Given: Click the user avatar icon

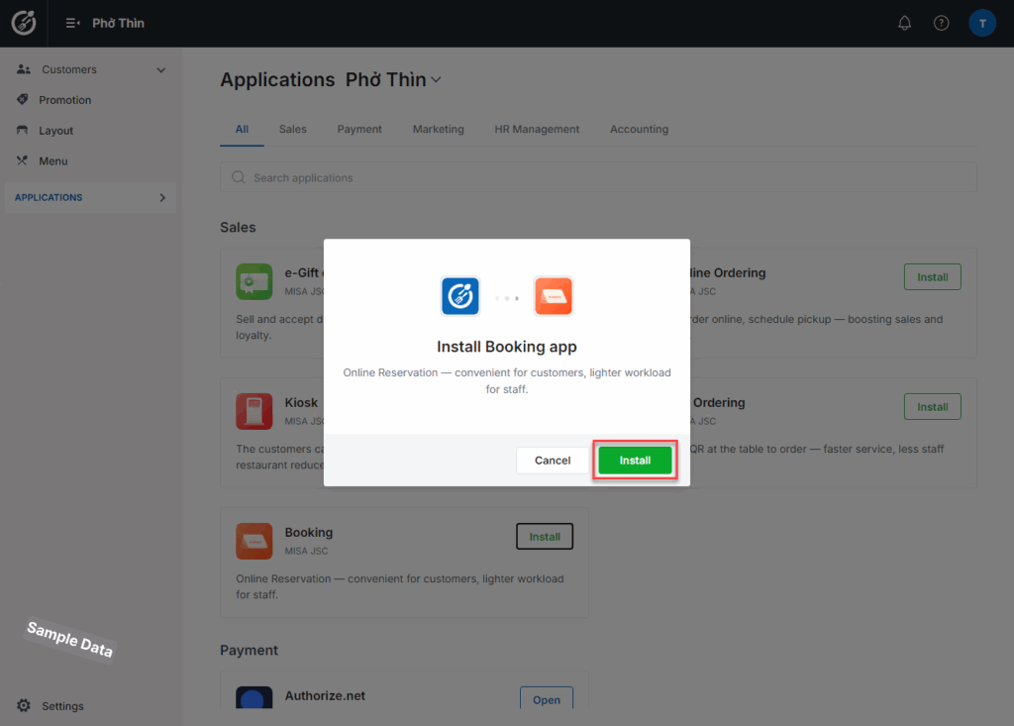Looking at the screenshot, I should 981,23.
